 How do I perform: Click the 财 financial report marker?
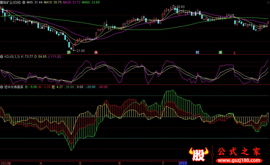(x=197, y=52)
